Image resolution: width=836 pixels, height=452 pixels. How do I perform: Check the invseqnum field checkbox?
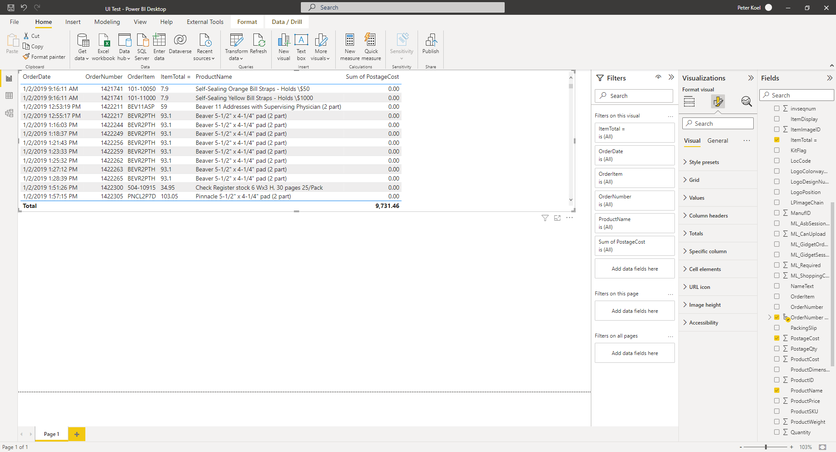[x=777, y=108]
